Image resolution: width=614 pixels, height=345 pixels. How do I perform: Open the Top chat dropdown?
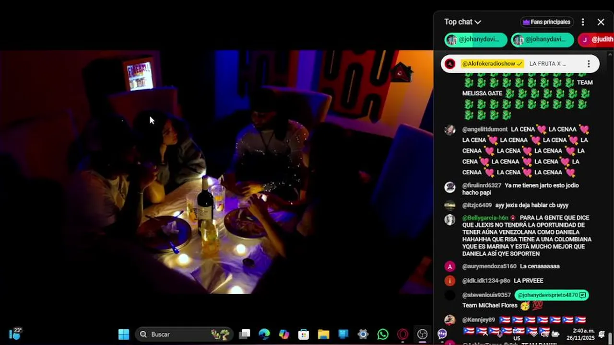462,22
